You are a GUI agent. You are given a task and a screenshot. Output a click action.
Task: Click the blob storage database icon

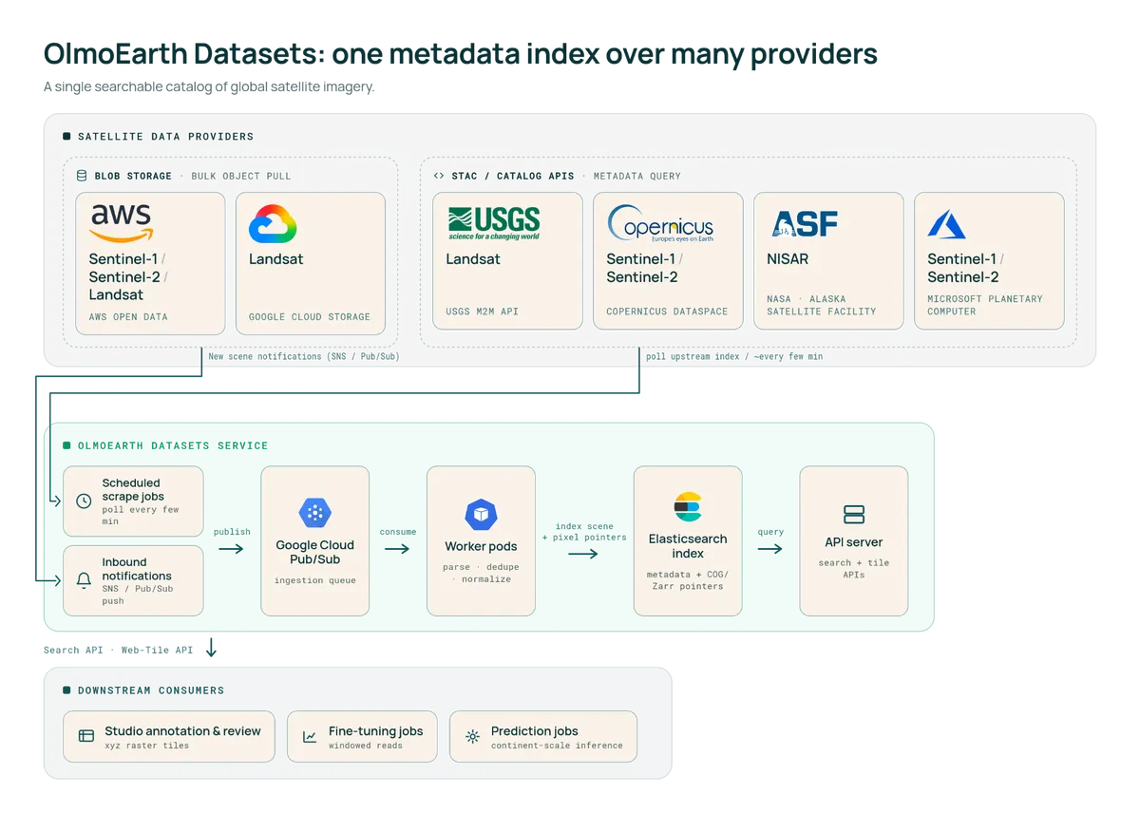tap(82, 176)
